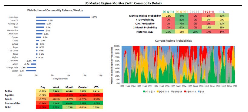Select the Crude Oil bar
Screen dimensions: 248x112
tap(41, 21)
